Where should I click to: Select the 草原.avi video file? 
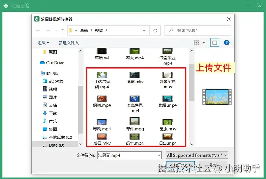pyautogui.click(x=102, y=54)
